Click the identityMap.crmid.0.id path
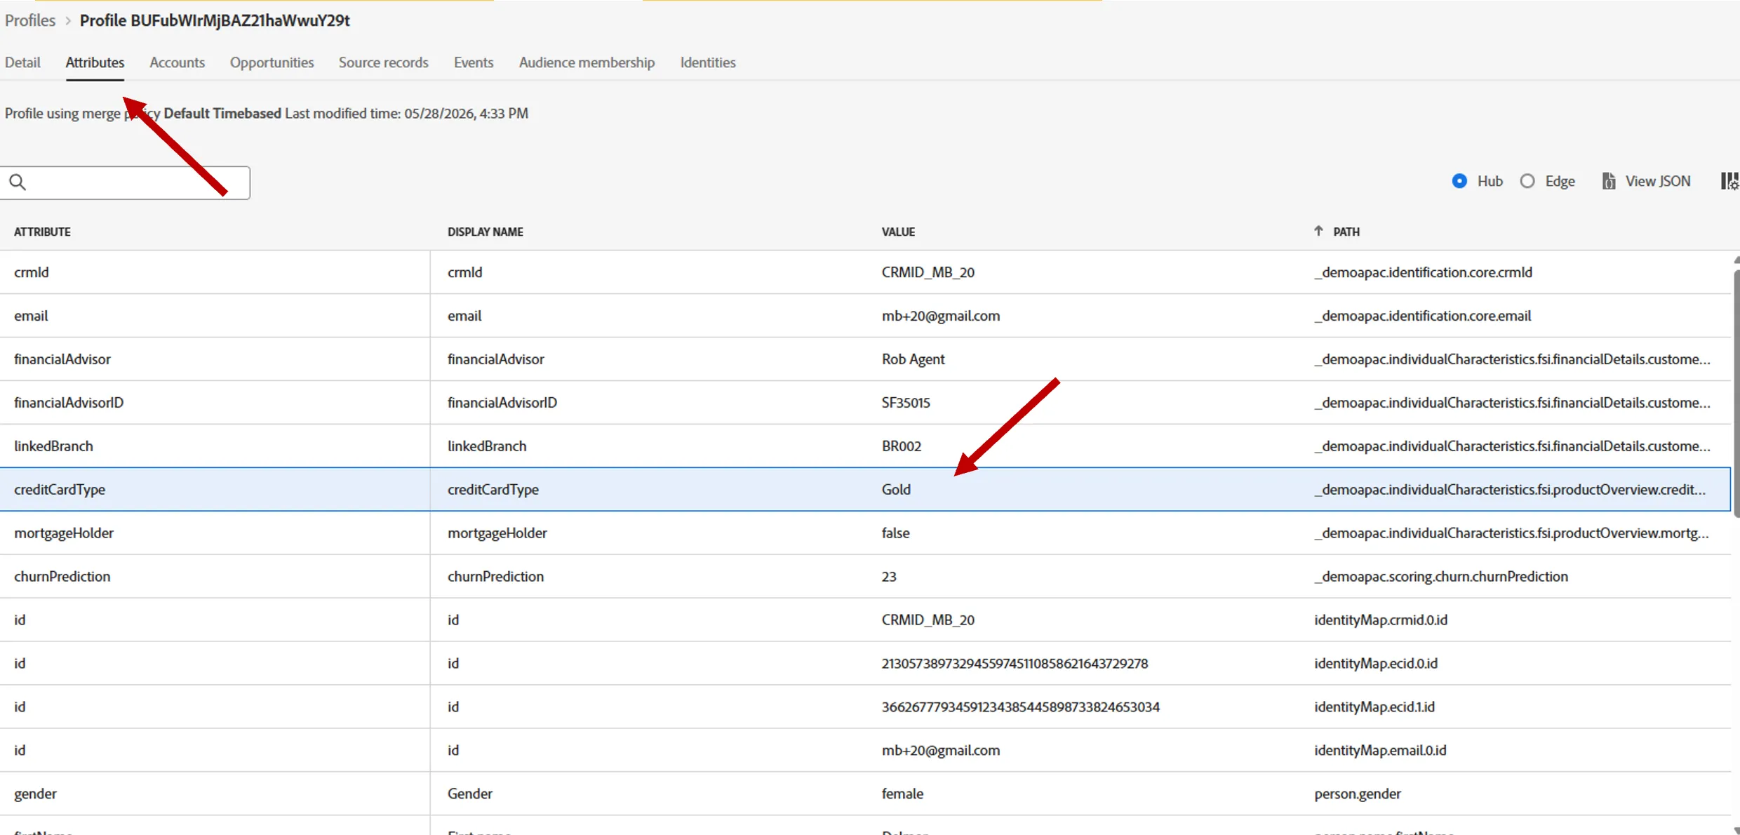The width and height of the screenshot is (1740, 835). coord(1381,620)
